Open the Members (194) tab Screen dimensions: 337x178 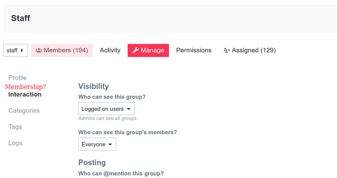point(62,50)
